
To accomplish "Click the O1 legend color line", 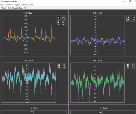I will click(130, 65).
